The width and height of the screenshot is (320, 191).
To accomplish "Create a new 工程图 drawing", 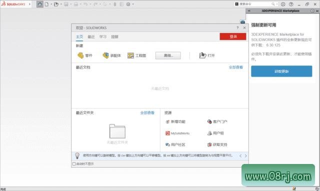I will click(136, 55).
